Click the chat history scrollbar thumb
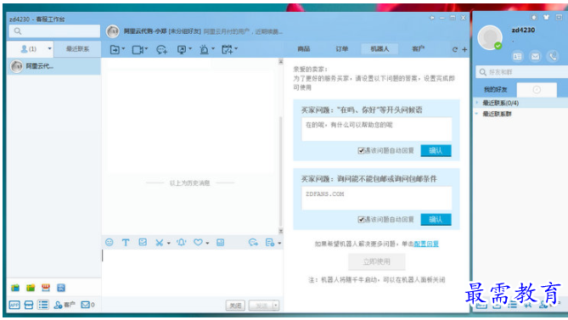The image size is (568, 320). click(x=280, y=171)
